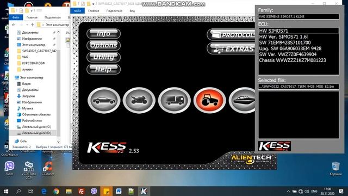The width and height of the screenshot is (348, 196).
Task: Open Поделиться tab in left Explorer window
Action: click(53, 17)
